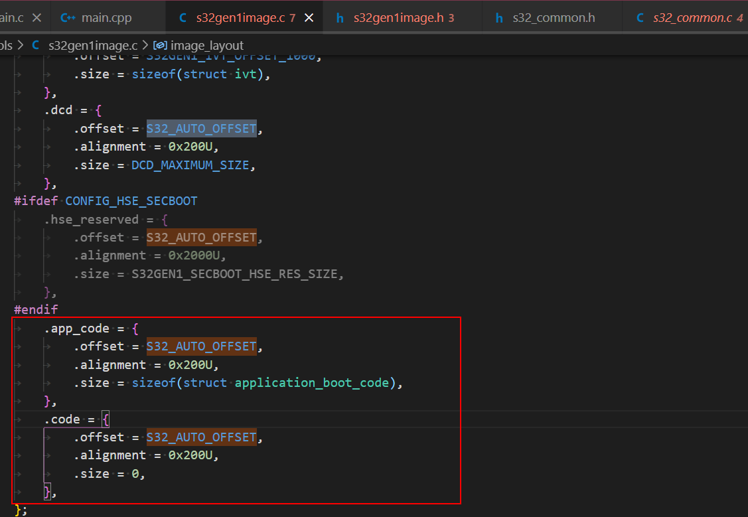The image size is (748, 517).
Task: Click the C icon next to s32gen1image.c breadcrumb
Action: coord(35,45)
